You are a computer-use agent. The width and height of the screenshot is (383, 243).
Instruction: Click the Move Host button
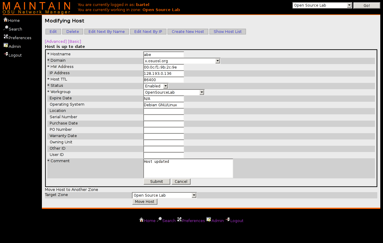click(145, 202)
